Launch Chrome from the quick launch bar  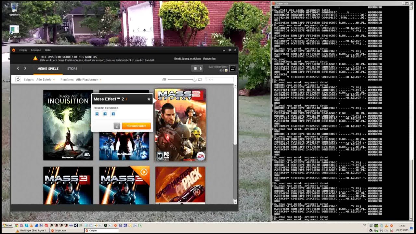(17, 225)
